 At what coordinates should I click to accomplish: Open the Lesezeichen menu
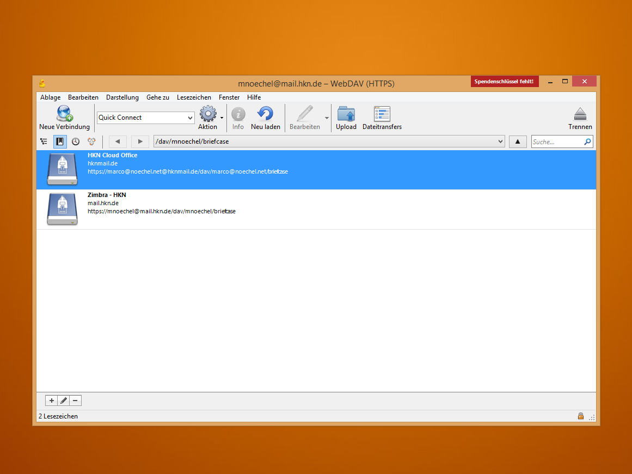tap(194, 97)
